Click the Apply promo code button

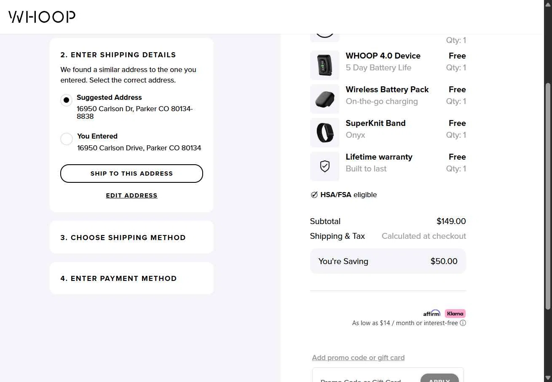point(439,378)
